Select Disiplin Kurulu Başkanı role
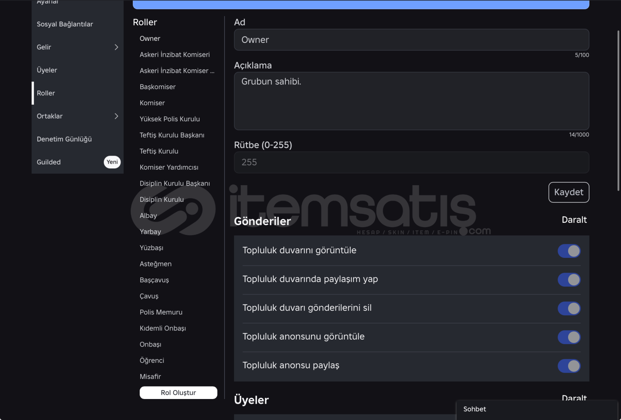621x420 pixels. 175,183
